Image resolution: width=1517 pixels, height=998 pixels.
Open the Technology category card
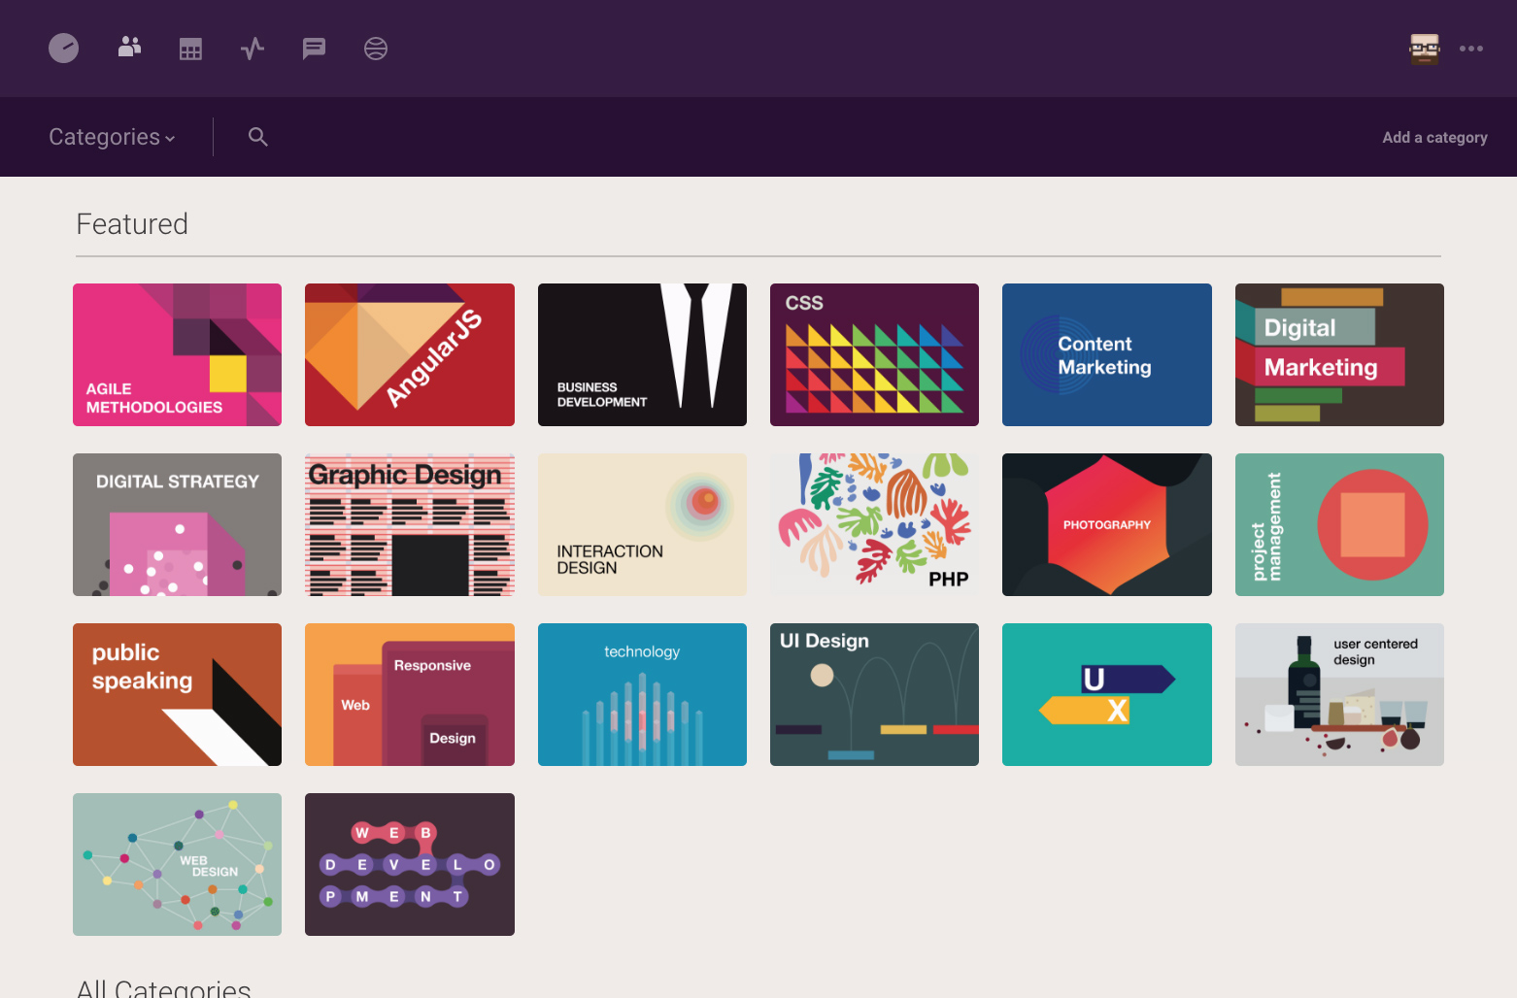[x=642, y=694]
